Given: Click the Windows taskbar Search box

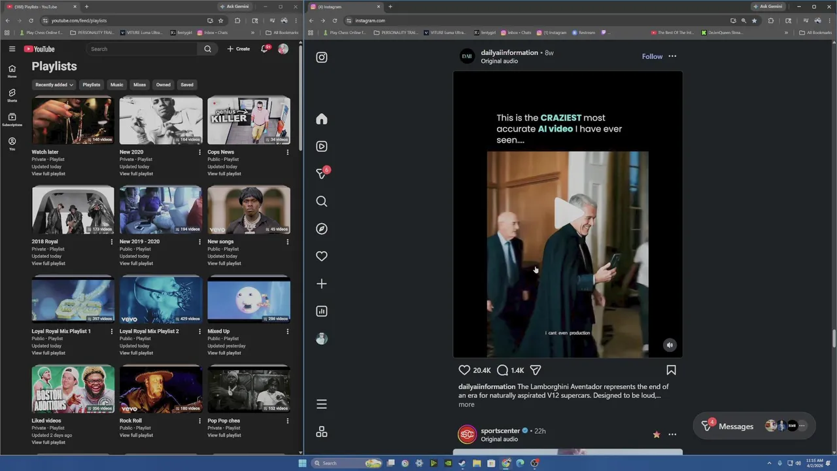Looking at the screenshot, I should click(x=346, y=463).
